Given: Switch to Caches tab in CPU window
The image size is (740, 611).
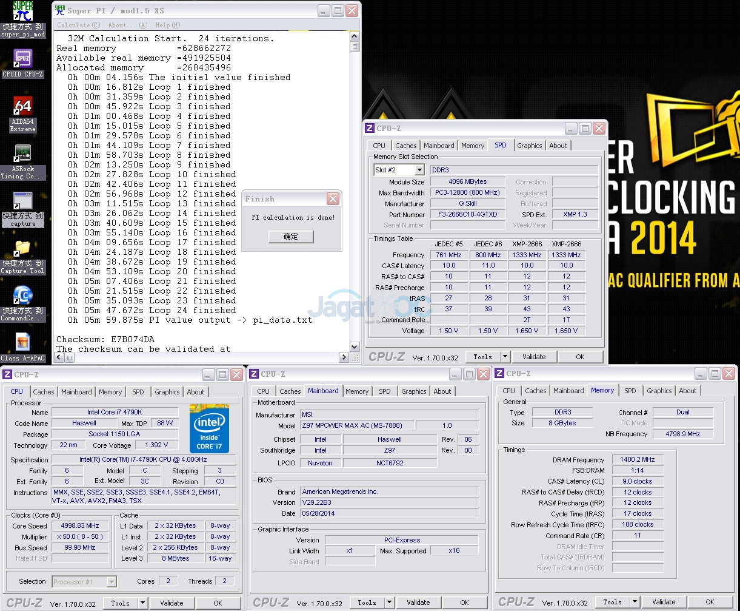Looking at the screenshot, I should pos(44,392).
